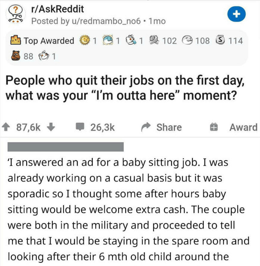The image size is (260, 266).
Task: Click the bear award with 88
Action: tap(16, 56)
